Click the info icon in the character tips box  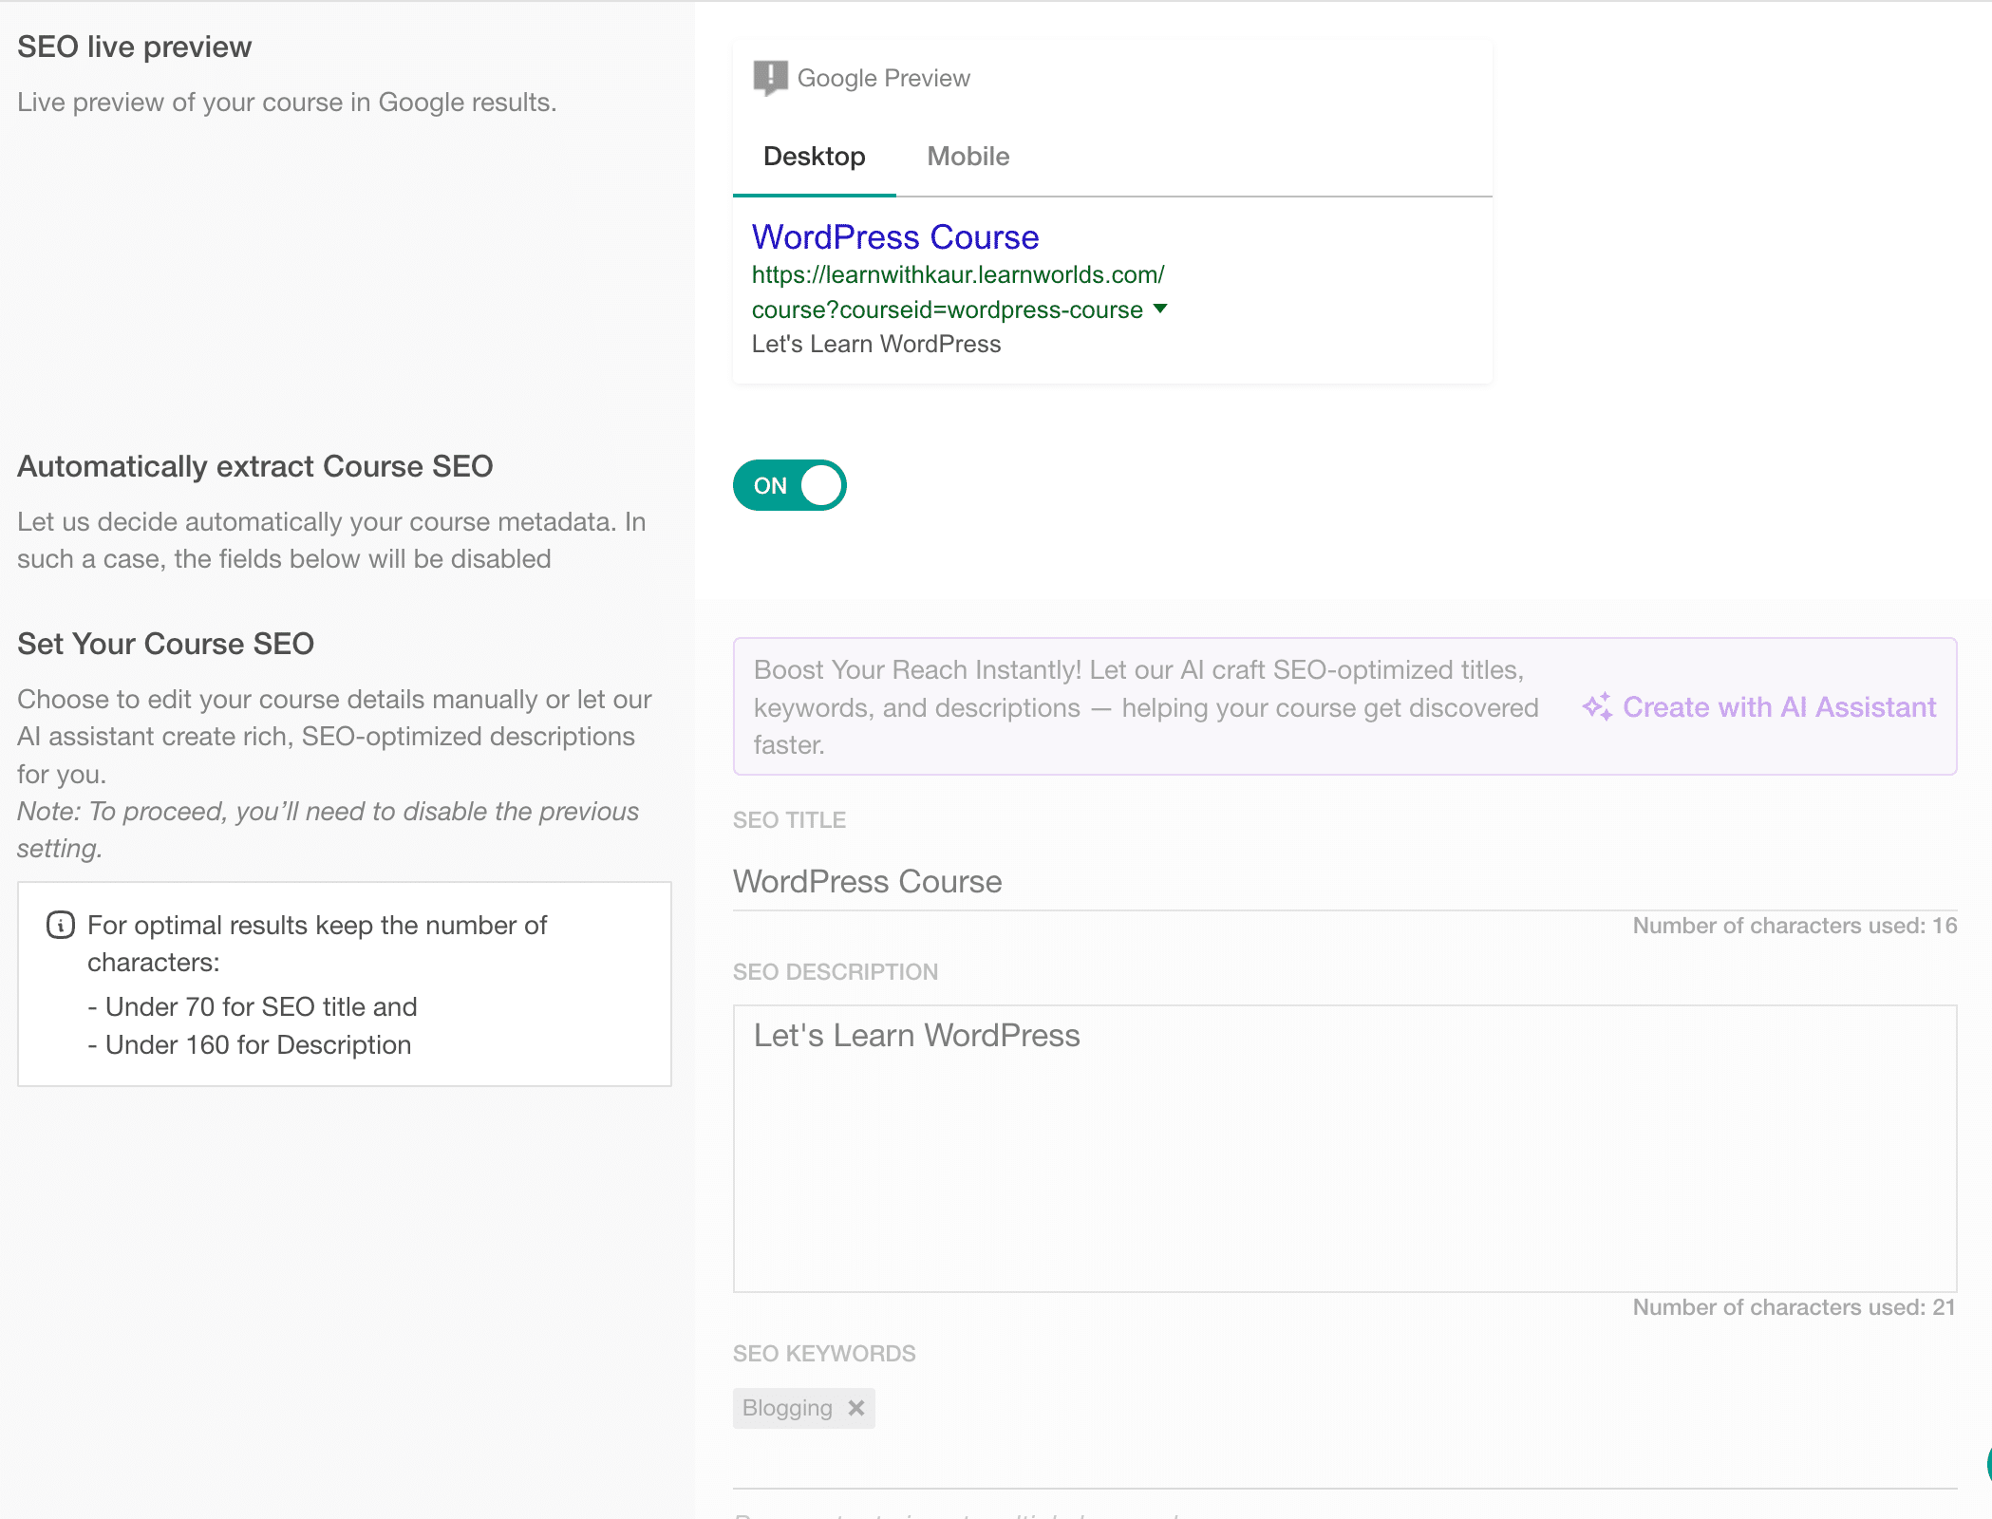pos(60,925)
